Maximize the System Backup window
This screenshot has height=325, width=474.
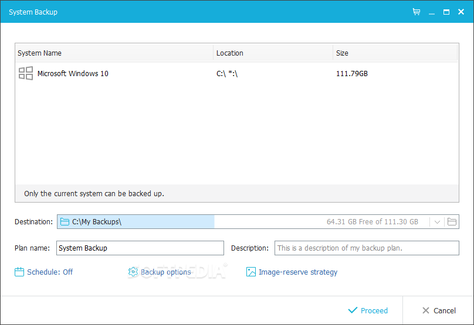[x=446, y=12]
